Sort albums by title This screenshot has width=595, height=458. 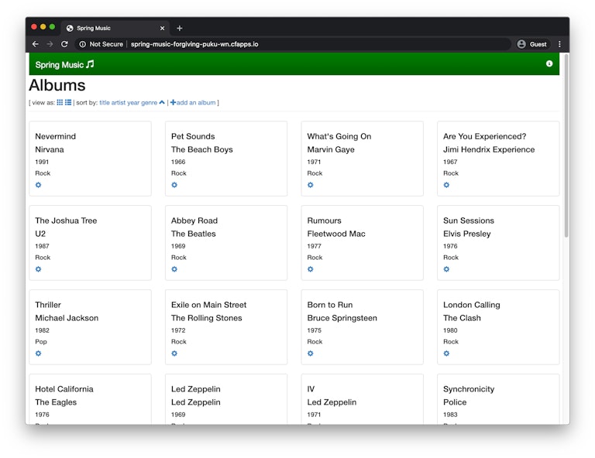pos(105,102)
